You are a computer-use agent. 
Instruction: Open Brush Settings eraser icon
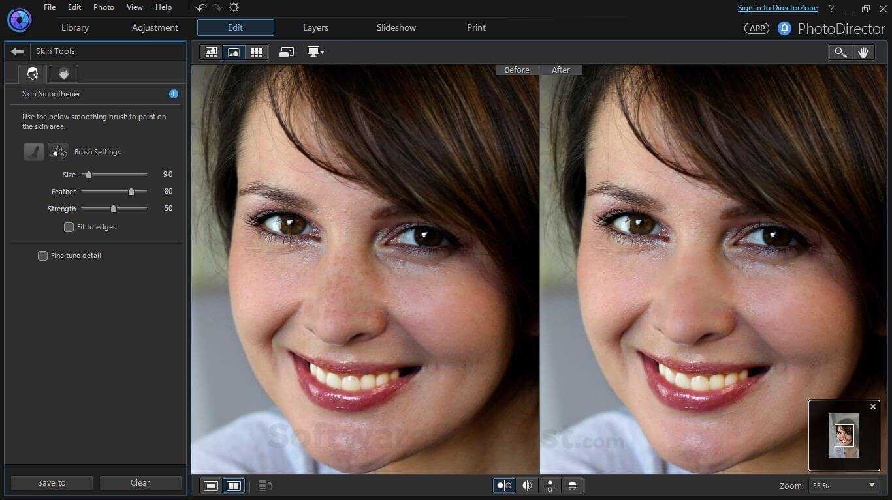point(58,151)
